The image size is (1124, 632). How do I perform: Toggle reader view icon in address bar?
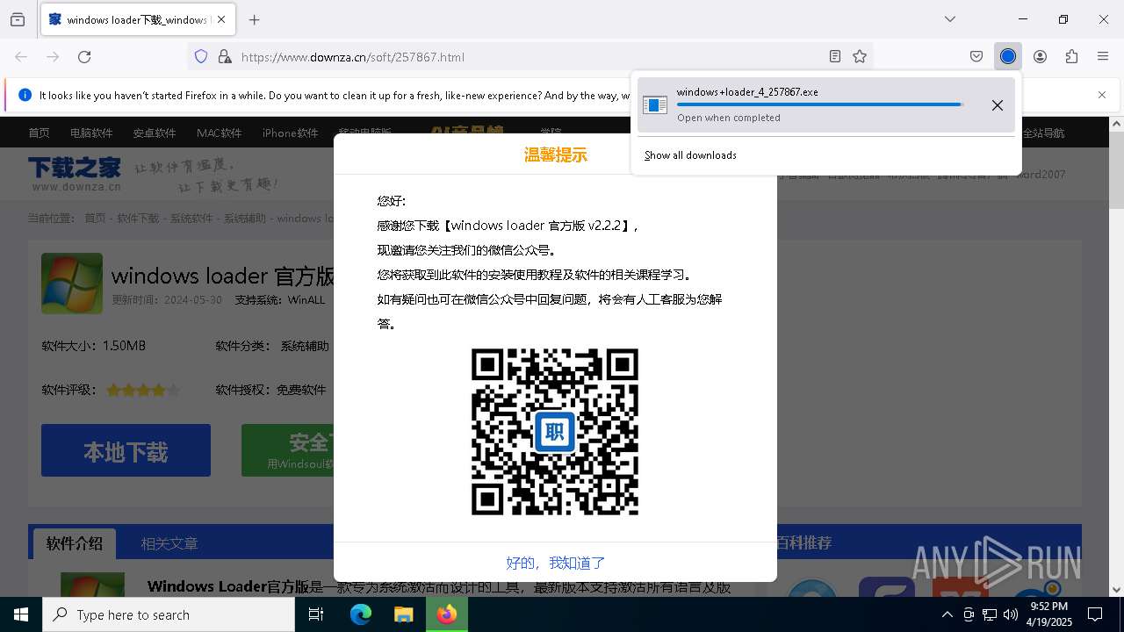835,56
